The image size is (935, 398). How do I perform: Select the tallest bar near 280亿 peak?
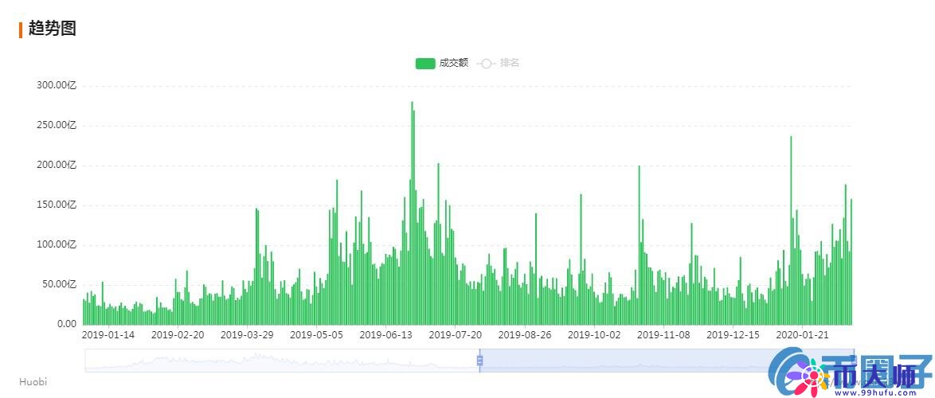pos(412,215)
